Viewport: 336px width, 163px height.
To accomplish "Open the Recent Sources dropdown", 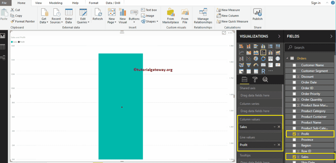I will click(62, 22).
